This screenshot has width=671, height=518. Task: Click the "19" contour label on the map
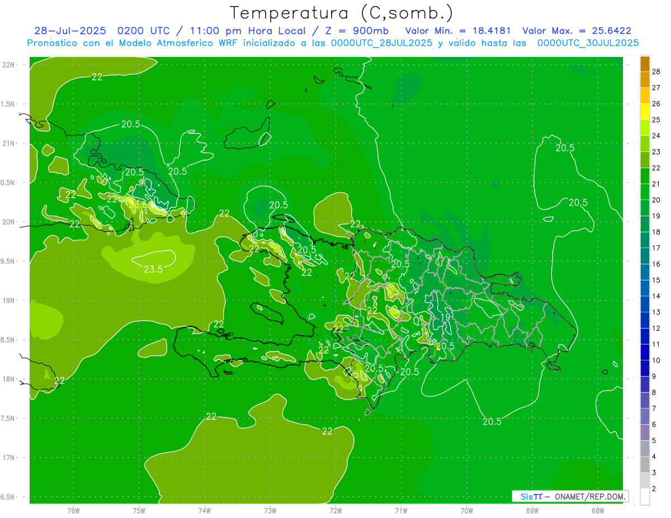click(x=446, y=317)
